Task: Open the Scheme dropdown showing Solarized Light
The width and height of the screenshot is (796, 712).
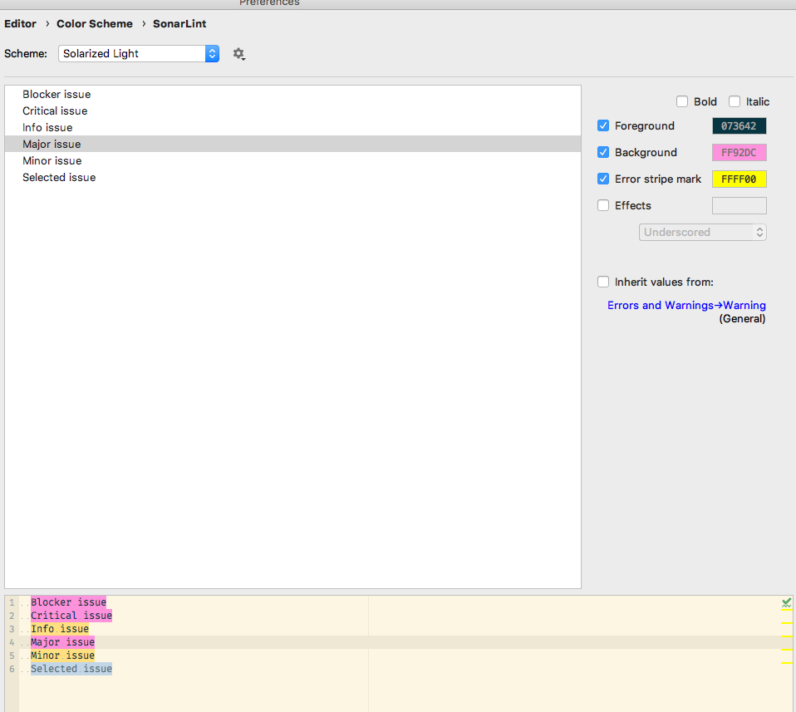Action: click(x=139, y=54)
